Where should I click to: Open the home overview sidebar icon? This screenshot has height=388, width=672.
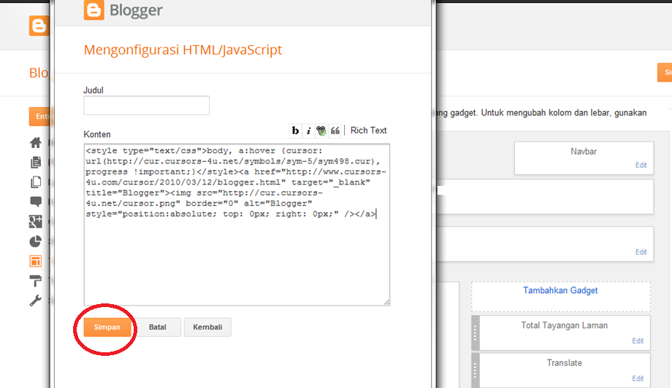36,142
